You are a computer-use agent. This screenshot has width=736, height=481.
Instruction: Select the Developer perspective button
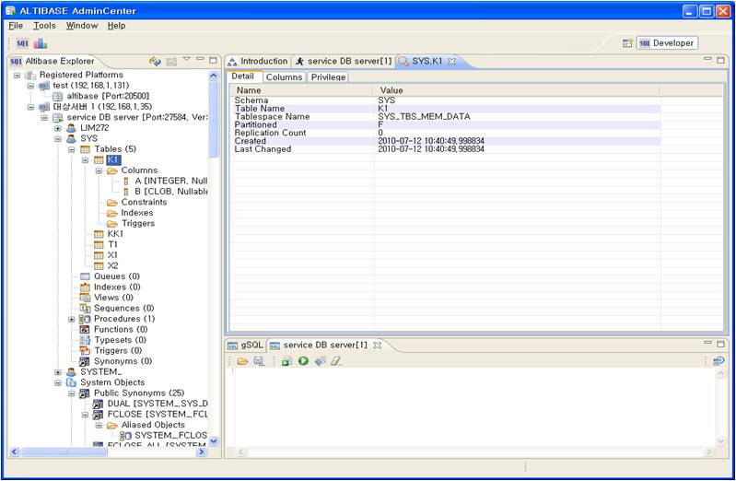pyautogui.click(x=667, y=43)
